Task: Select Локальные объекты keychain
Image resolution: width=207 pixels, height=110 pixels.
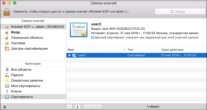Action: click(33, 38)
